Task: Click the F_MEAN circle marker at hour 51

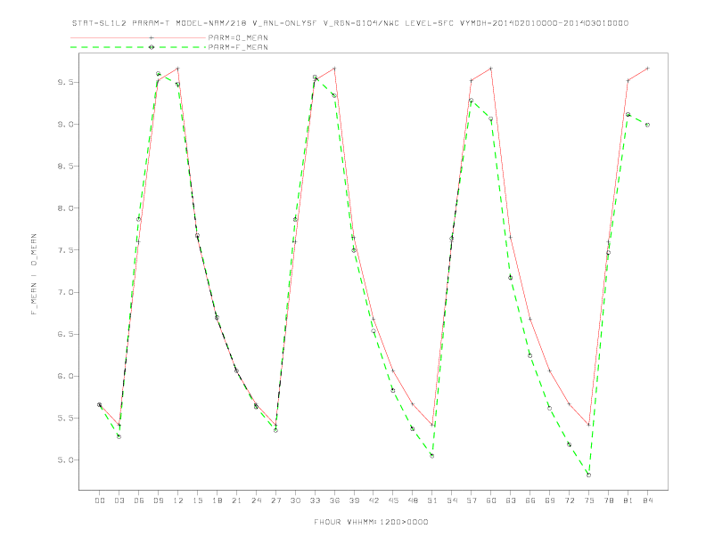Action: (x=431, y=456)
